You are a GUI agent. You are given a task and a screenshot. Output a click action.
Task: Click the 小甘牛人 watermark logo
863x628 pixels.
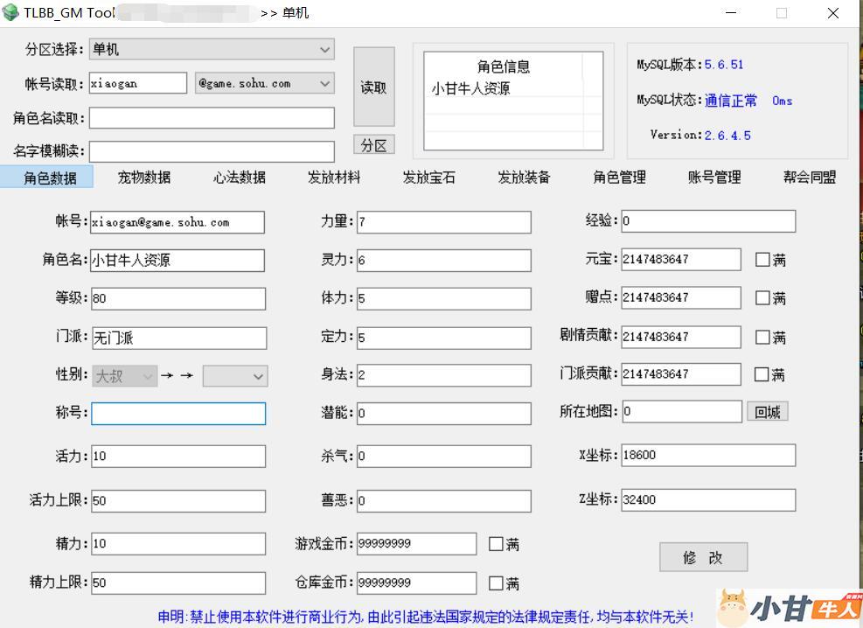coord(790,608)
